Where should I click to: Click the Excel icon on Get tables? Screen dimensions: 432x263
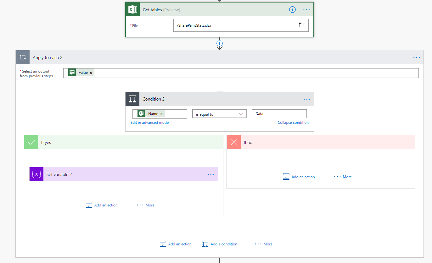point(132,10)
